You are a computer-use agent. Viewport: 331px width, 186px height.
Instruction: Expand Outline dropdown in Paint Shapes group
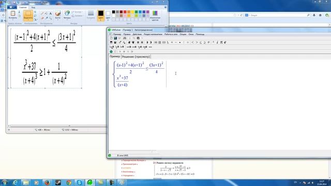click(77, 12)
